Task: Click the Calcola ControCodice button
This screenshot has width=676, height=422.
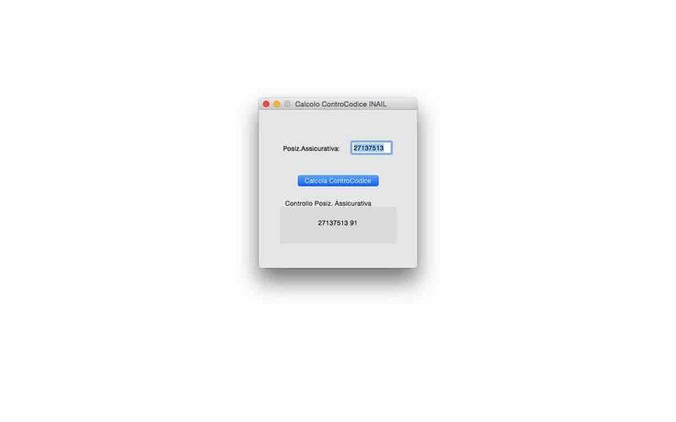Action: tap(338, 181)
